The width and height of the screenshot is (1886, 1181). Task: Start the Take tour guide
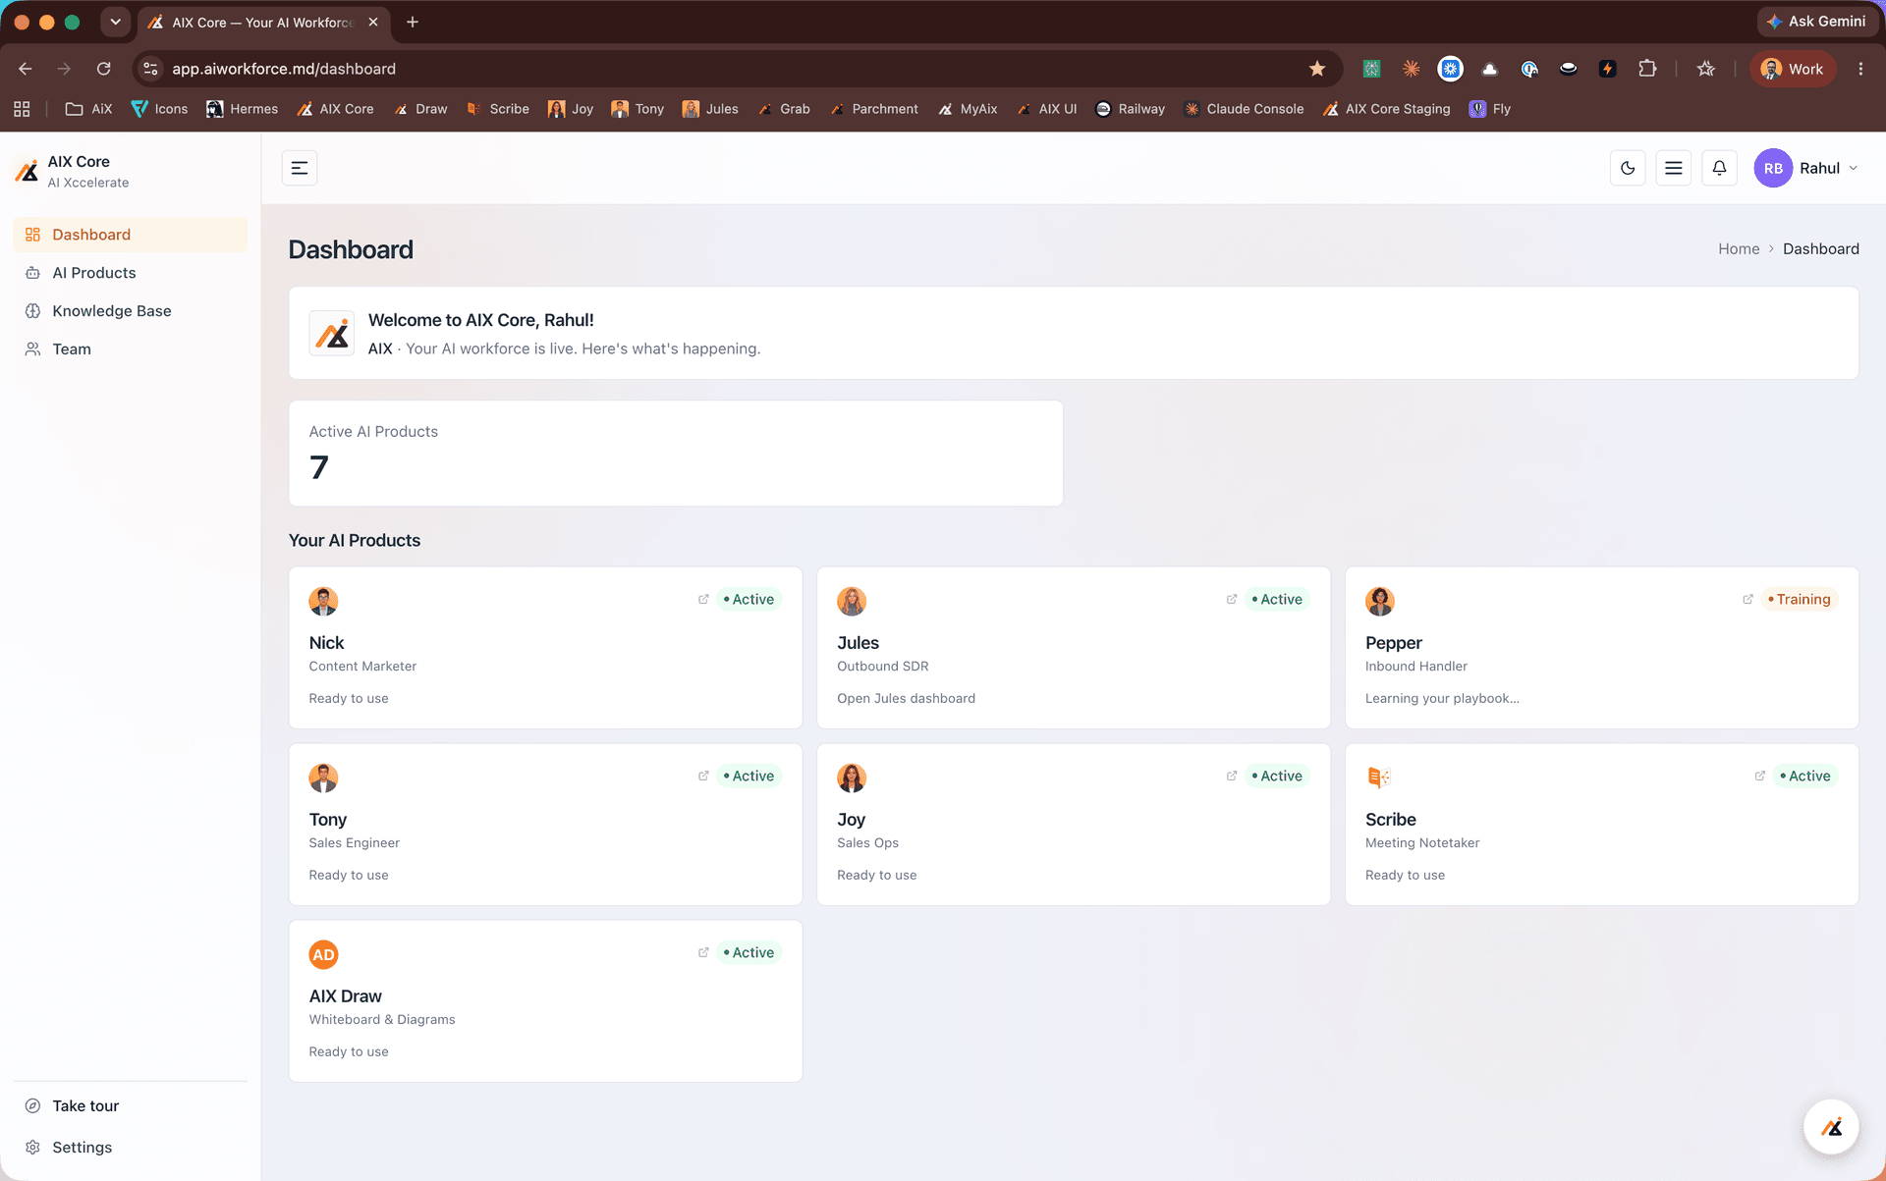click(x=131, y=1105)
